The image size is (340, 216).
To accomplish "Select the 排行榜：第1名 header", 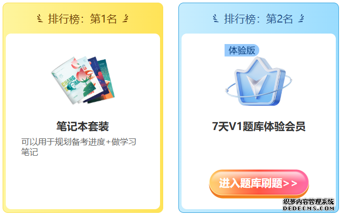I will click(82, 19).
